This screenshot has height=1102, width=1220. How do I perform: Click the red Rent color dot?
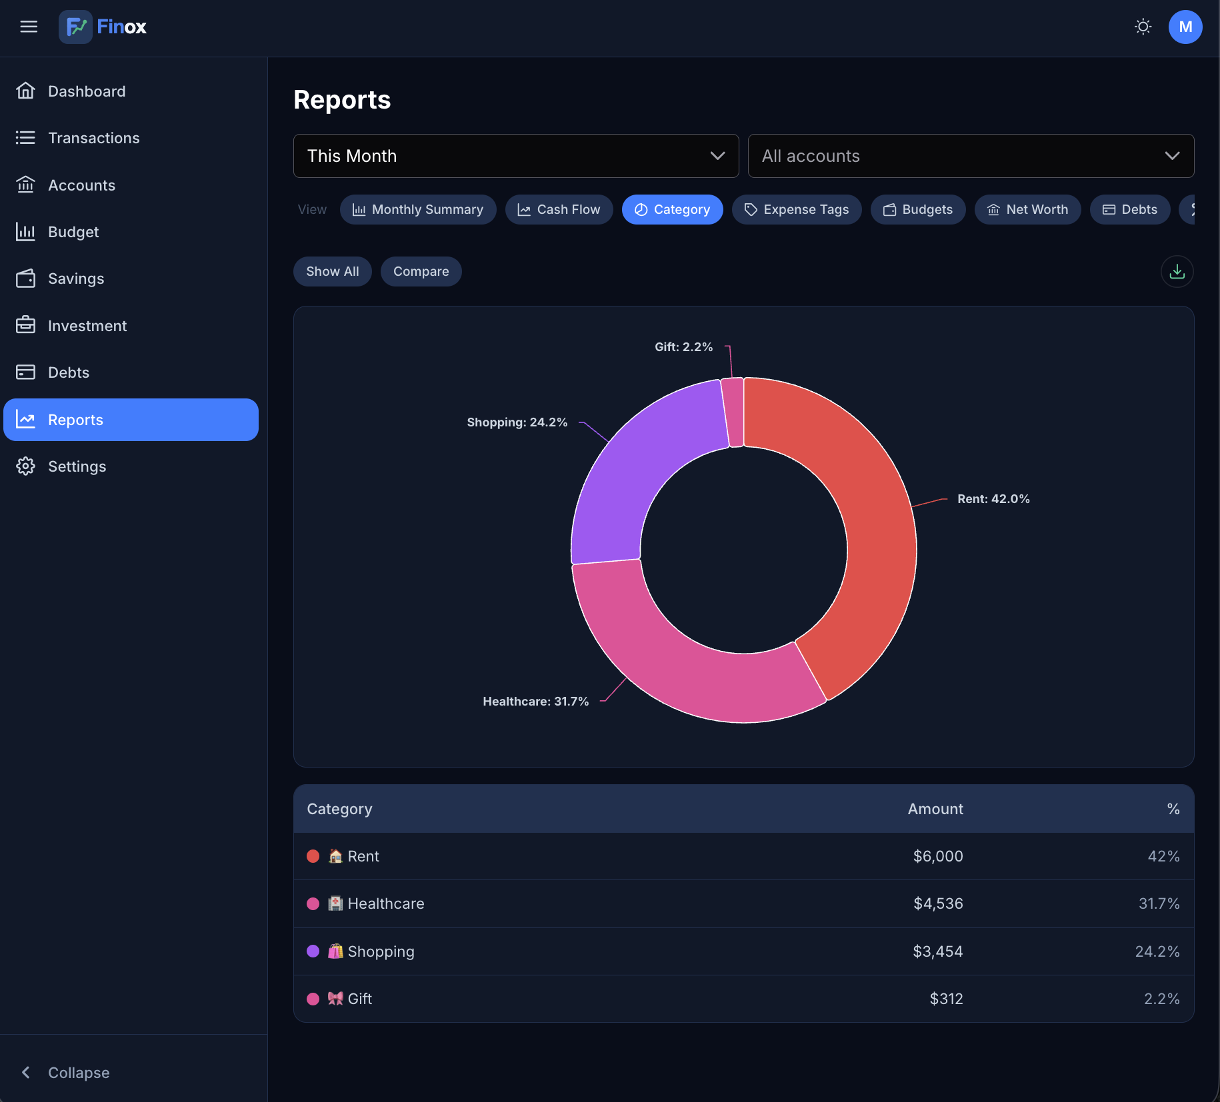coord(313,856)
